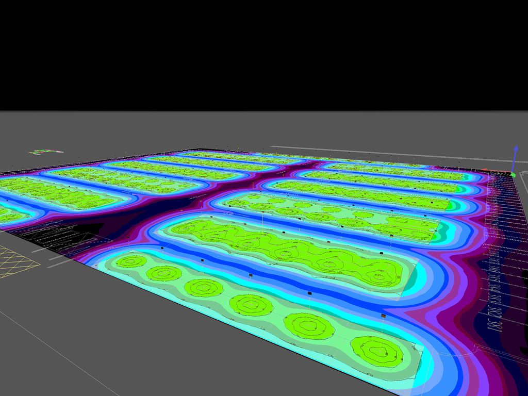This screenshot has height=396, width=528.
Task: Select the white dashed grid lines on the right side
Action: coord(508,247)
